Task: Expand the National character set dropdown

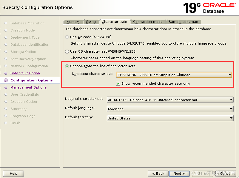Action: 170,100
